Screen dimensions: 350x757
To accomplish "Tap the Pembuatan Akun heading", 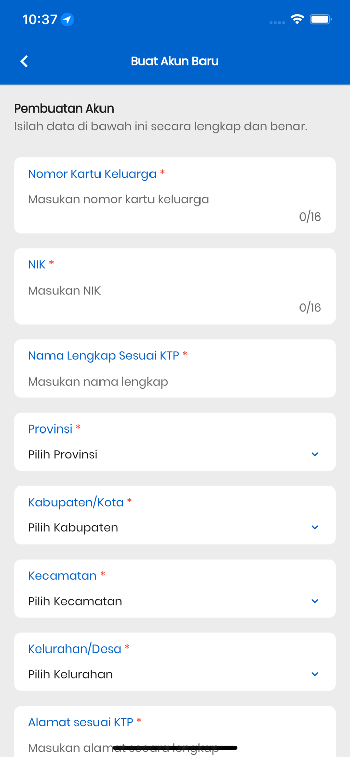I will click(x=64, y=108).
